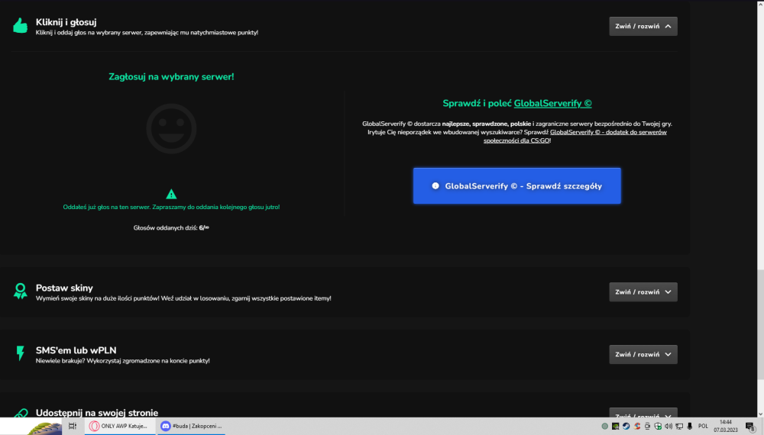
Task: Click the microphone tray icon
Action: pyautogui.click(x=689, y=427)
